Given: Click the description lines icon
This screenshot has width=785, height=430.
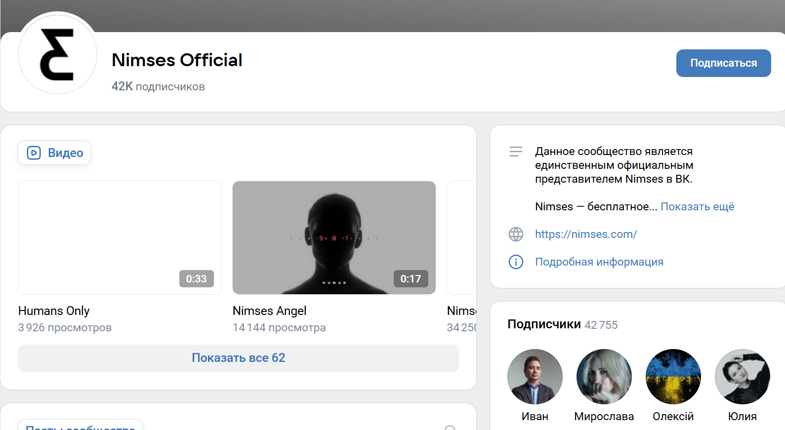Looking at the screenshot, I should [x=516, y=152].
